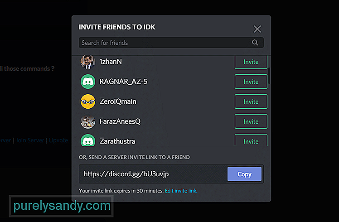This screenshot has width=339, height=222.
Task: Click the Upvote link in background
Action: [x=58, y=140]
